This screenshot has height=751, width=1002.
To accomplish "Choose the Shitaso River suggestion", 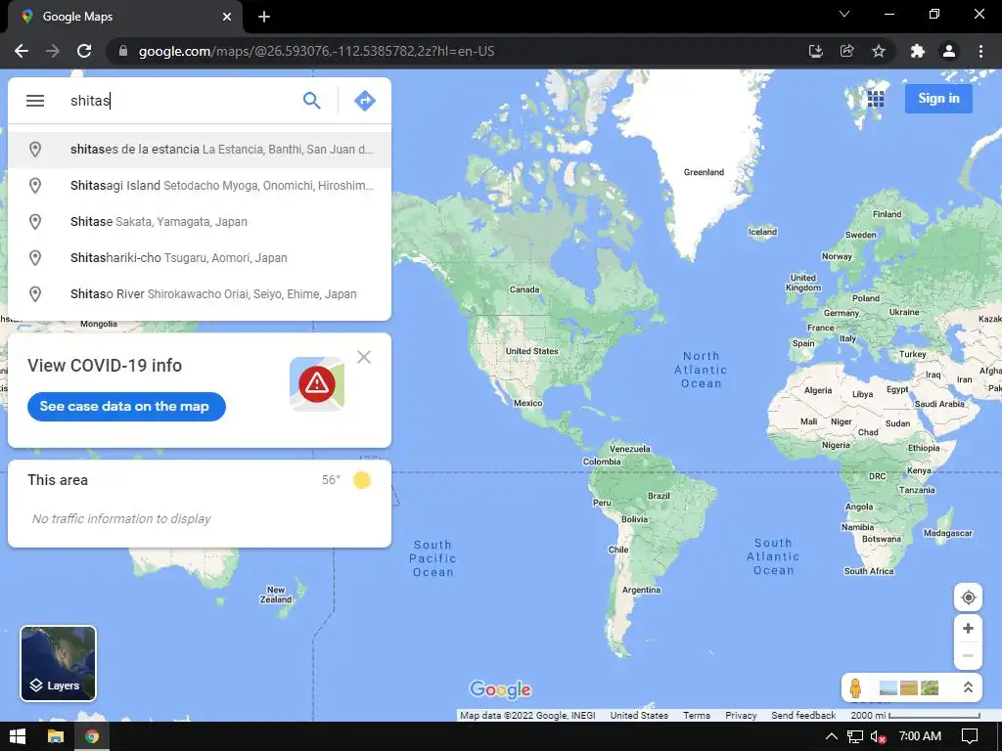I will [x=200, y=294].
